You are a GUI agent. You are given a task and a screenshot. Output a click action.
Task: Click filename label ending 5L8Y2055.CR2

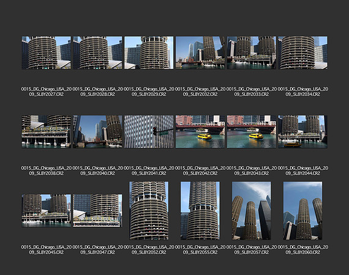click(200, 250)
